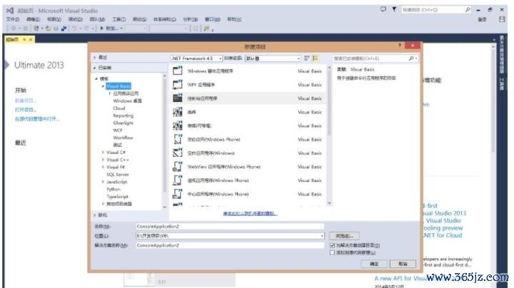The image size is (514, 288).
Task: Click the magnifier in the template search box
Action: 411,58
